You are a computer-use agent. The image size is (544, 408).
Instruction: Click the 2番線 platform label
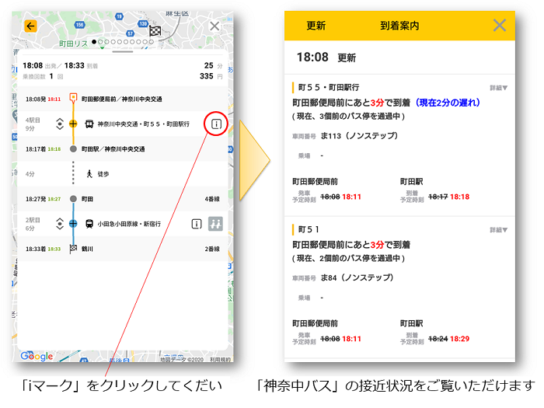212,249
